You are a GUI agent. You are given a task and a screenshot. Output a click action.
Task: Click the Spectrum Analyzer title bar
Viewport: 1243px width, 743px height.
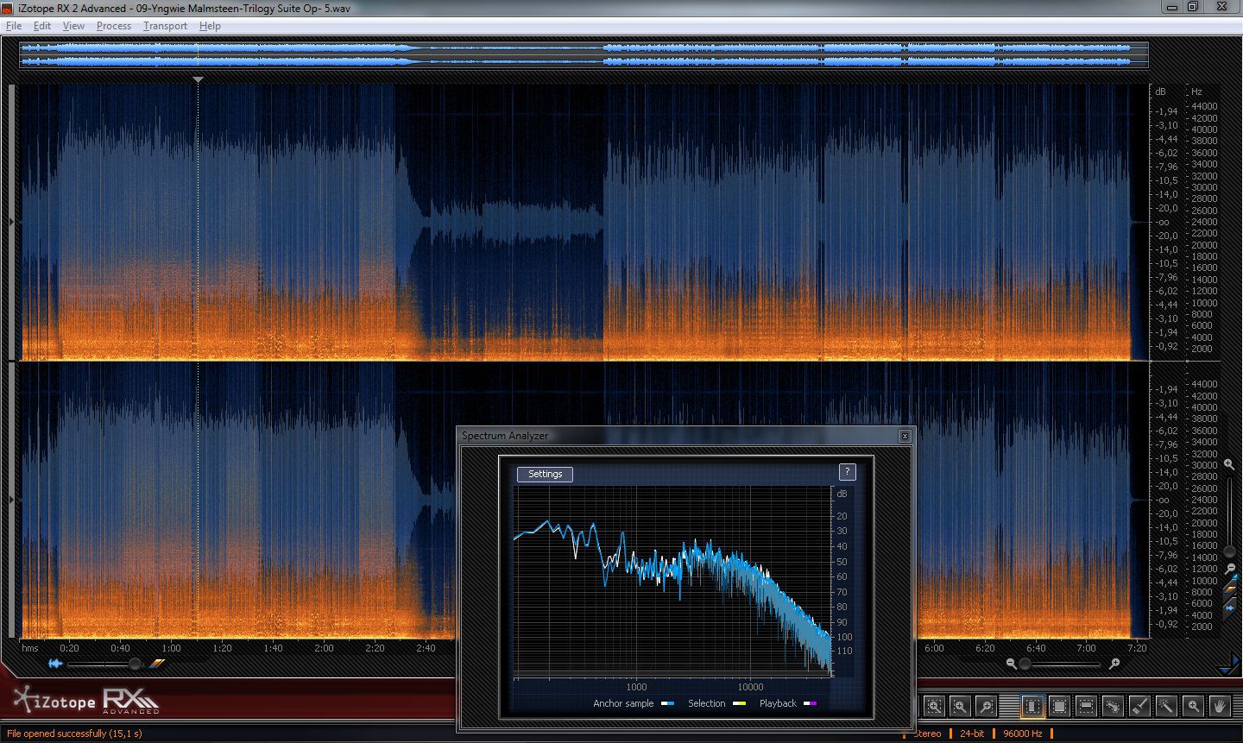click(x=685, y=436)
